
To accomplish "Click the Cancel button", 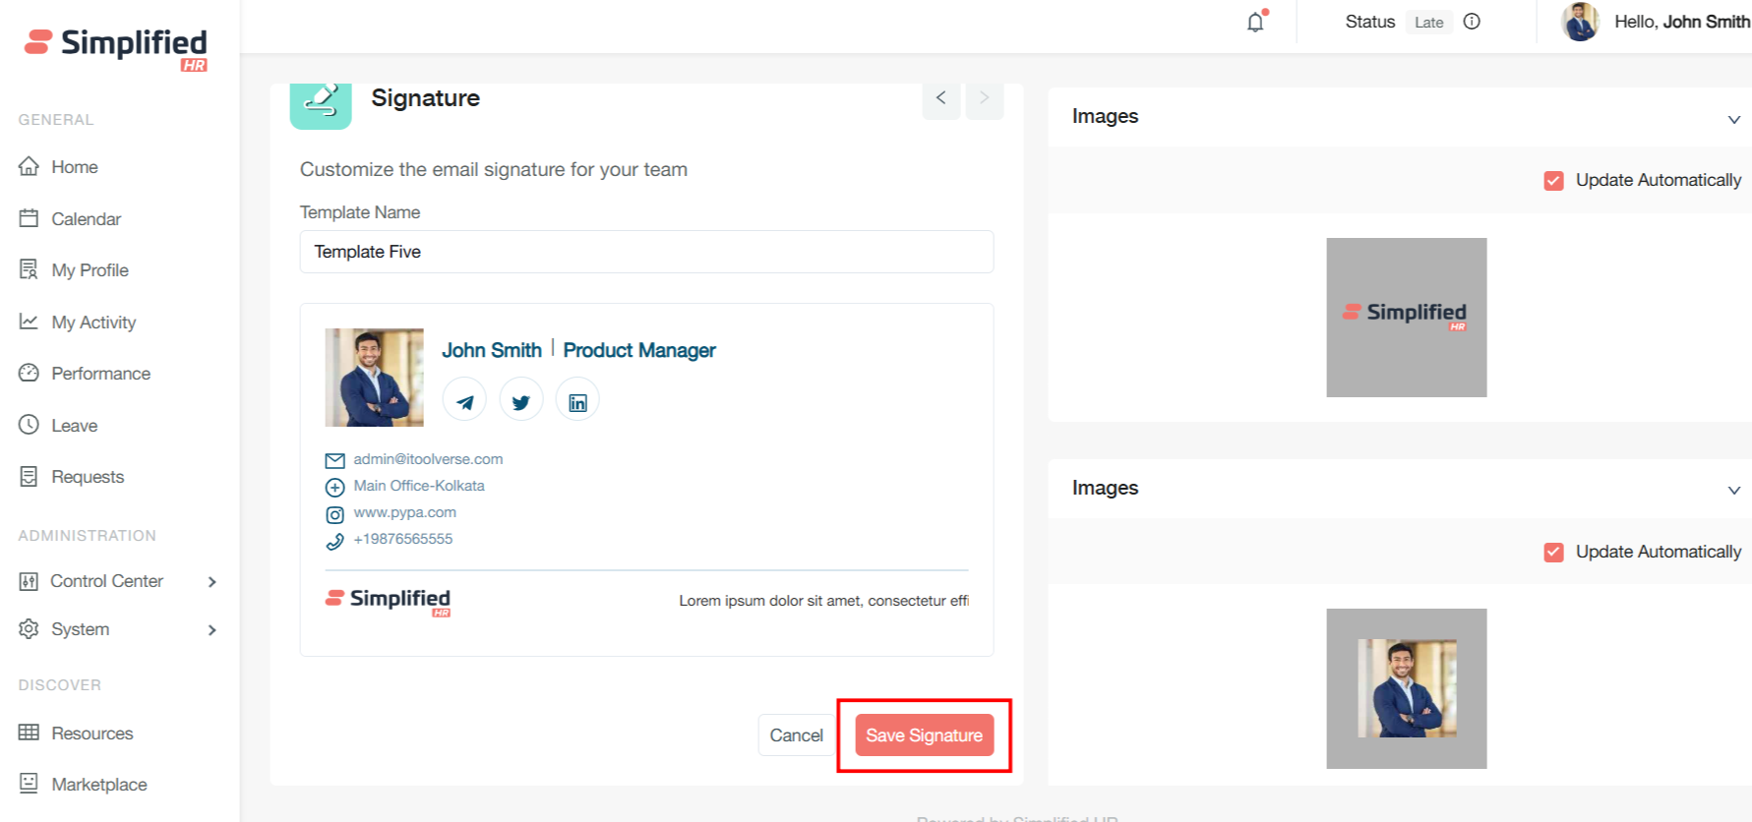I will tap(796, 735).
